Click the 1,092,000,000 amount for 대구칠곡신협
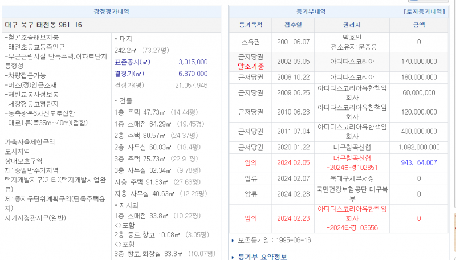The height and width of the screenshot is (260, 456). pyautogui.click(x=418, y=147)
